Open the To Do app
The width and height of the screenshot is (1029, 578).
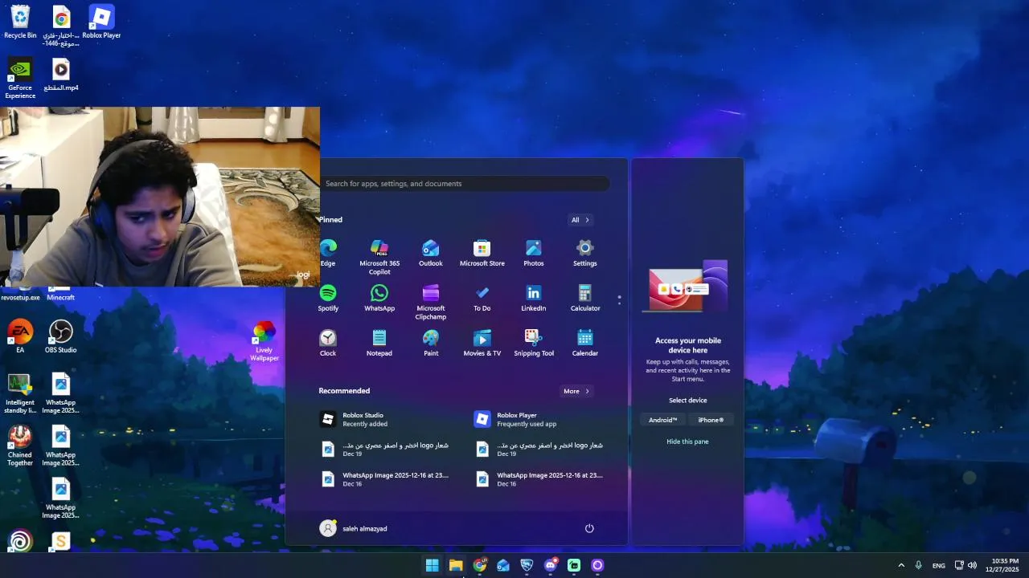[x=482, y=297]
